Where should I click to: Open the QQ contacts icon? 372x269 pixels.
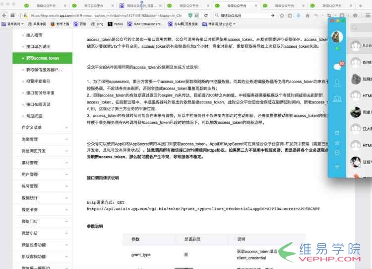point(337,83)
